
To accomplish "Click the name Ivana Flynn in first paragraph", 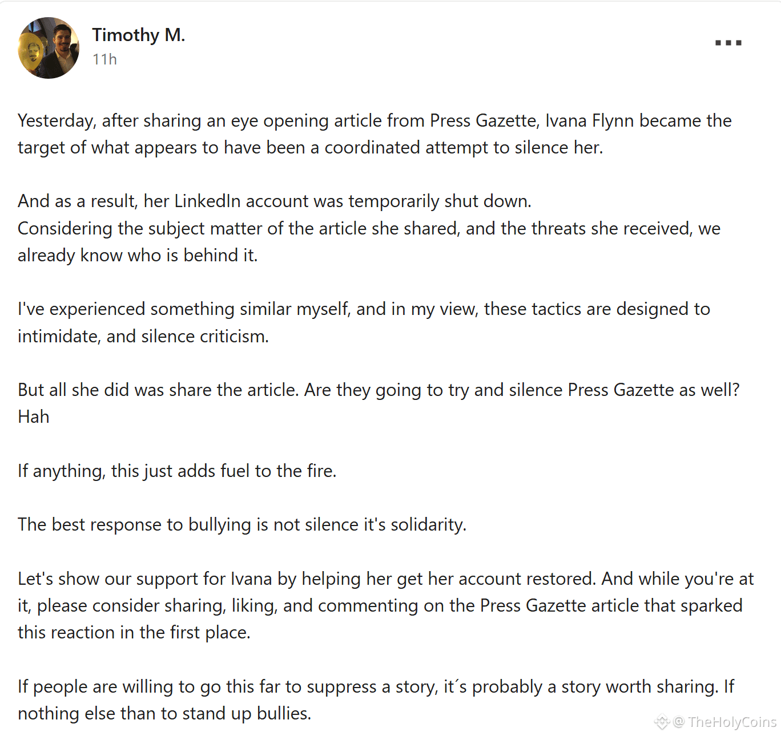I will pos(589,121).
